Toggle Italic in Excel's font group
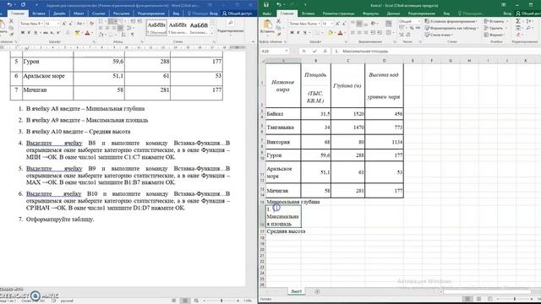The width and height of the screenshot is (541, 304). click(298, 33)
